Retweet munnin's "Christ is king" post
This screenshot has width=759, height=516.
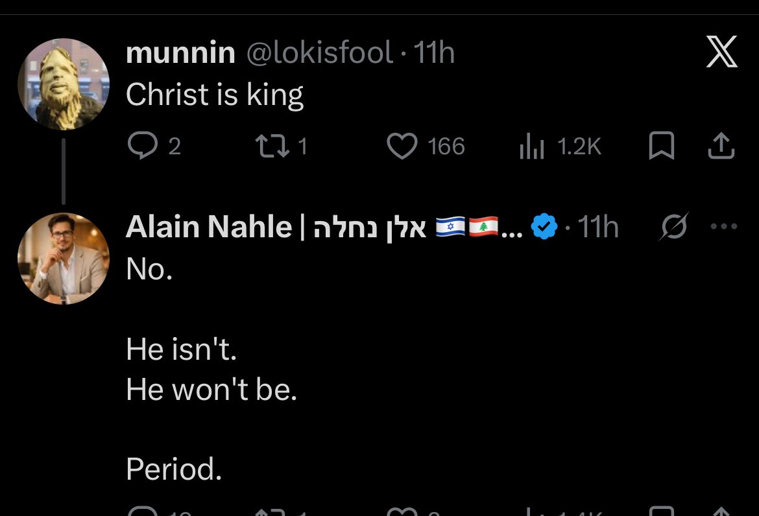tap(272, 146)
